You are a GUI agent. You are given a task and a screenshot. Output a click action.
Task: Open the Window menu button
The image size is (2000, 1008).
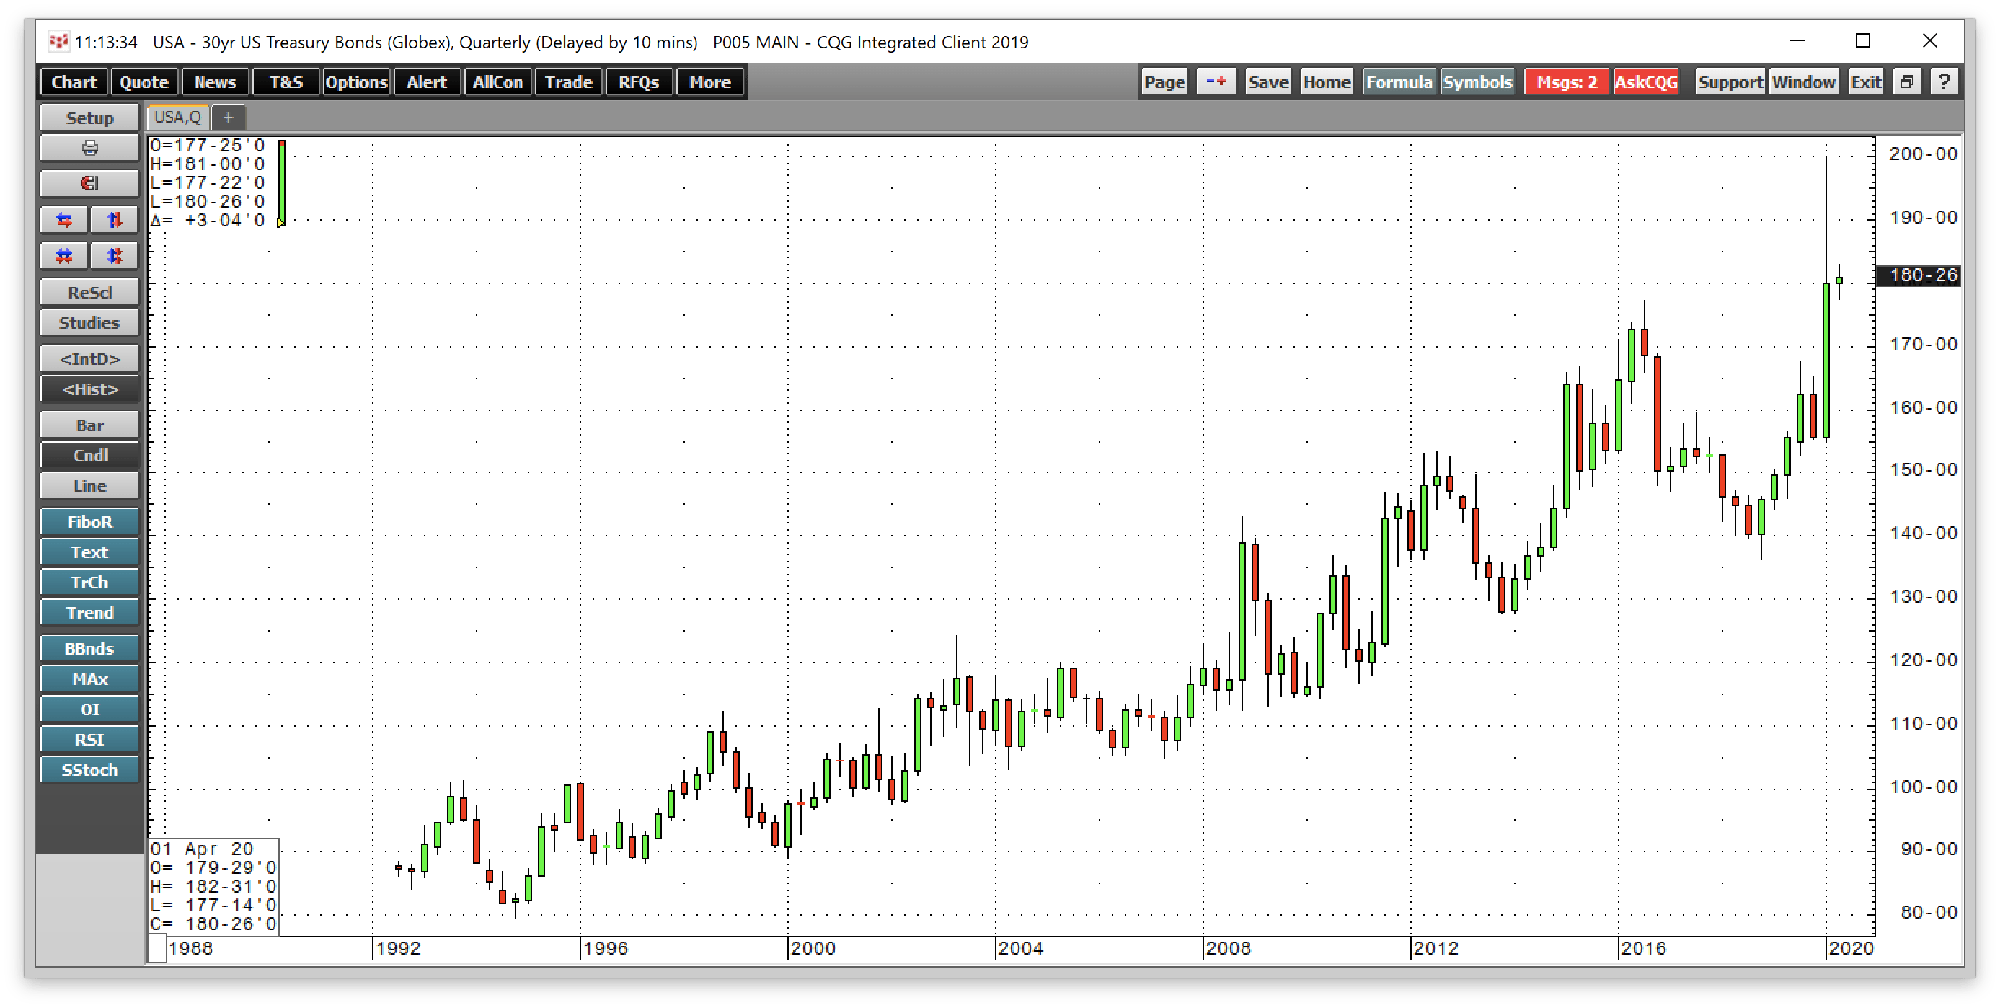pyautogui.click(x=1804, y=81)
